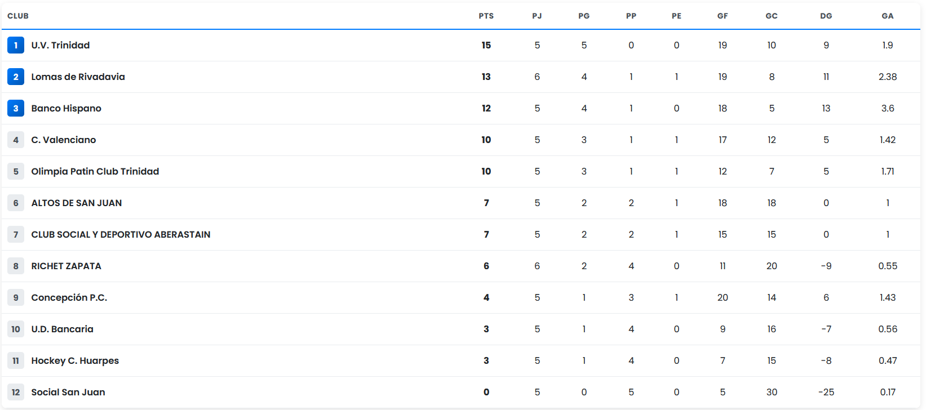Viewport: 926px width, 410px height.
Task: Sort by the PTS column header
Action: 486,16
